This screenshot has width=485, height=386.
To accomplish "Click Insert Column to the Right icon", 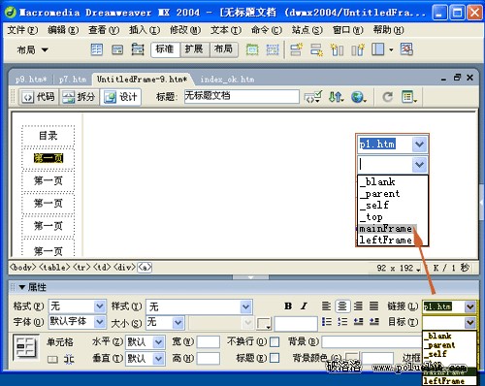I will 358,49.
